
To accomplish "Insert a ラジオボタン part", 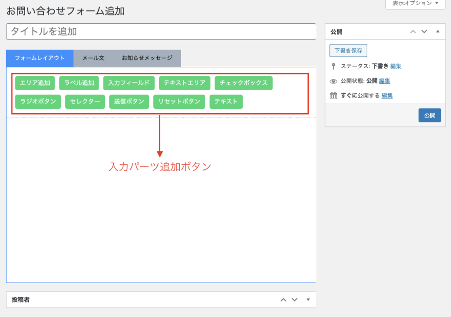I will tap(38, 101).
